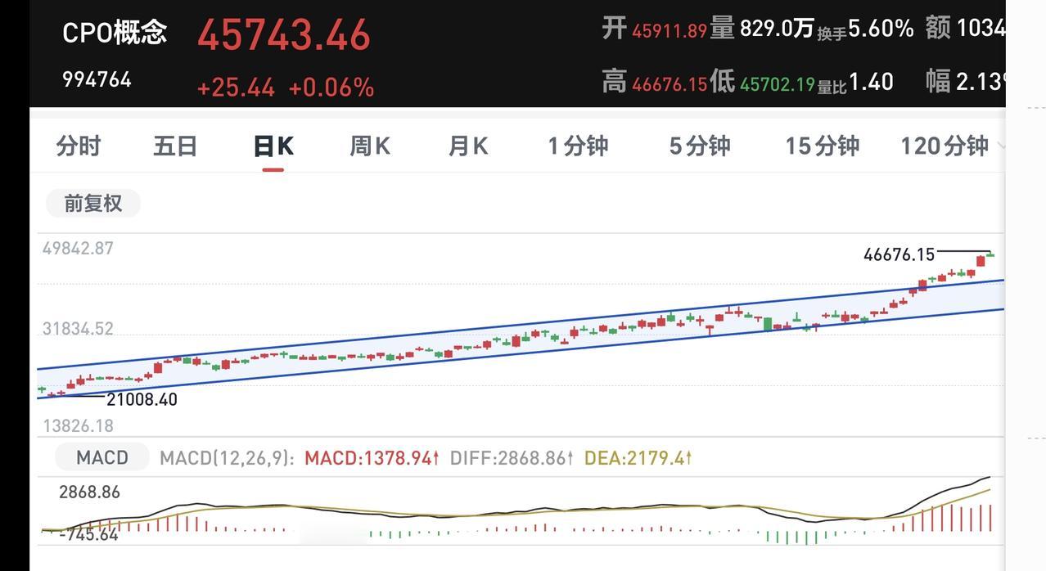Click the 21008.40 low marker on chart
This screenshot has width=1046, height=571.
click(142, 400)
